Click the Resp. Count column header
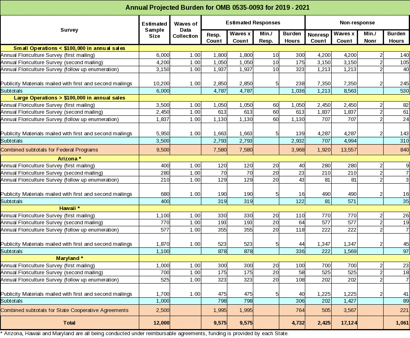The height and width of the screenshot is (338, 410). (214, 37)
